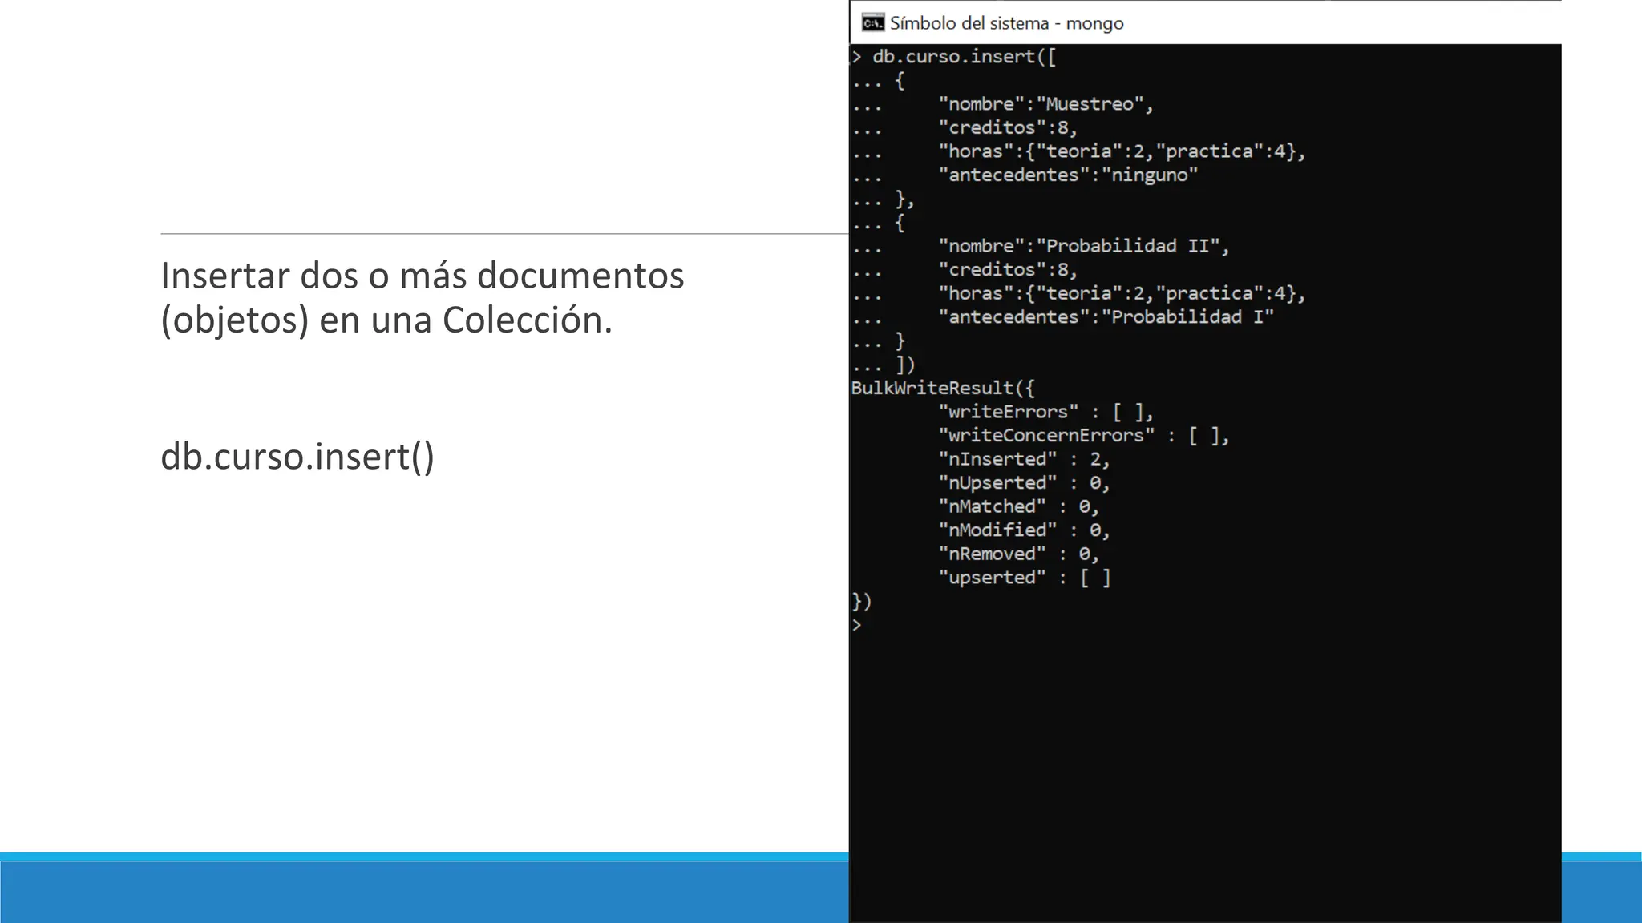Click the '"nUpserted" : 0,' line
This screenshot has width=1642, height=923.
[x=1025, y=483]
